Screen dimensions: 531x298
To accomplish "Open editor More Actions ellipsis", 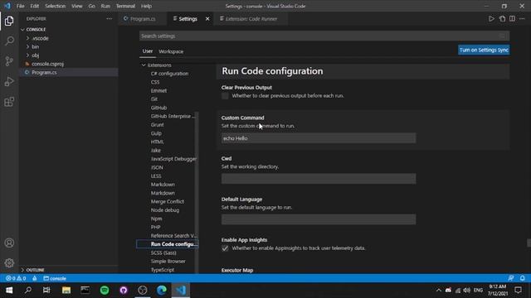I will [x=522, y=19].
